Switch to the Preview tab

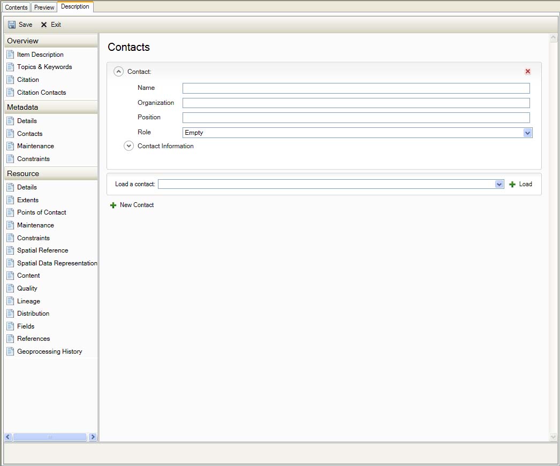pos(44,7)
